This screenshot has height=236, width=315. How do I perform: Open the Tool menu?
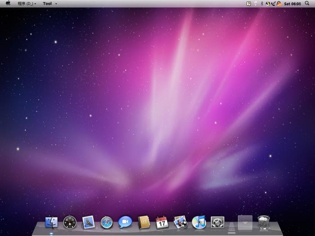click(49, 4)
